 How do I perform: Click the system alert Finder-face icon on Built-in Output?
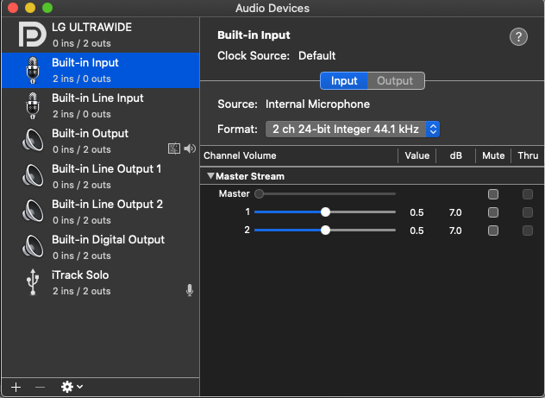click(174, 148)
